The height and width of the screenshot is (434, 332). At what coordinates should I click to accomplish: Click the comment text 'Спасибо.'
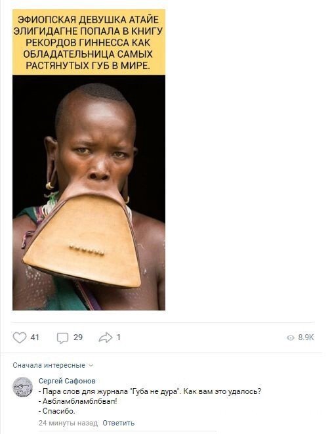coord(56,411)
